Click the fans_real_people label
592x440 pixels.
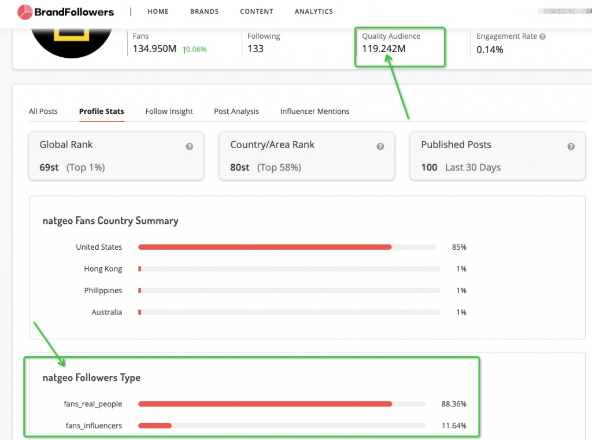click(93, 404)
